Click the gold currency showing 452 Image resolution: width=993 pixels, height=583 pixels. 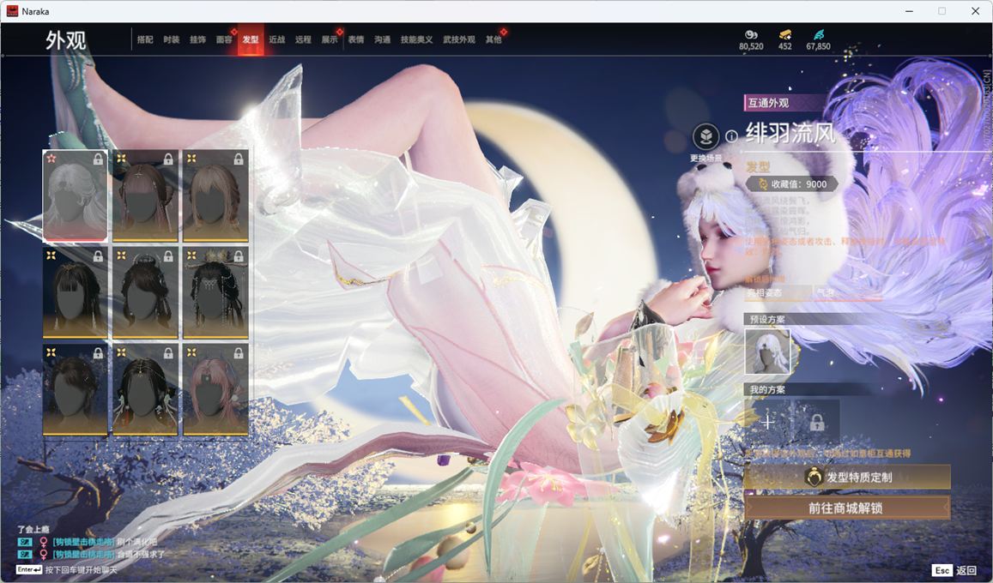[x=785, y=39]
